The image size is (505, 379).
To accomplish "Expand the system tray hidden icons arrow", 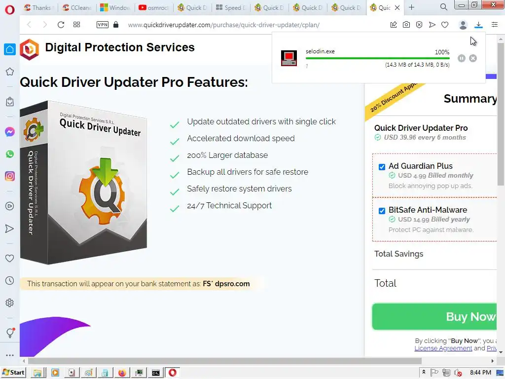I will 424,373.
